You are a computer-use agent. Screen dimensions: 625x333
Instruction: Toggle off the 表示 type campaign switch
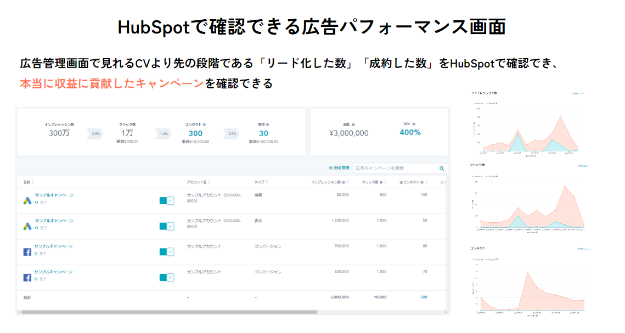coord(167,226)
